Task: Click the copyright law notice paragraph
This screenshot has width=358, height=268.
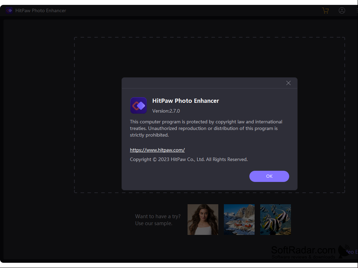Action: tap(206, 128)
